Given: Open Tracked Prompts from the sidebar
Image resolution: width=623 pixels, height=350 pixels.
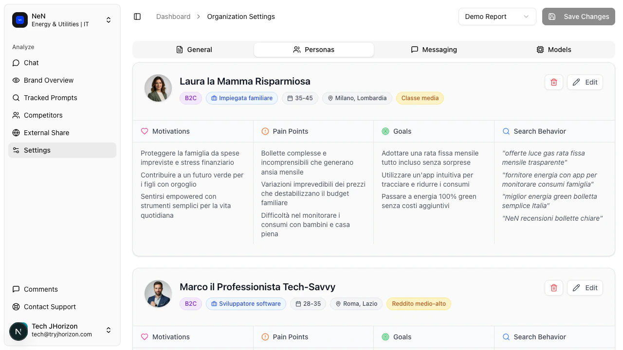Looking at the screenshot, I should 50,98.
